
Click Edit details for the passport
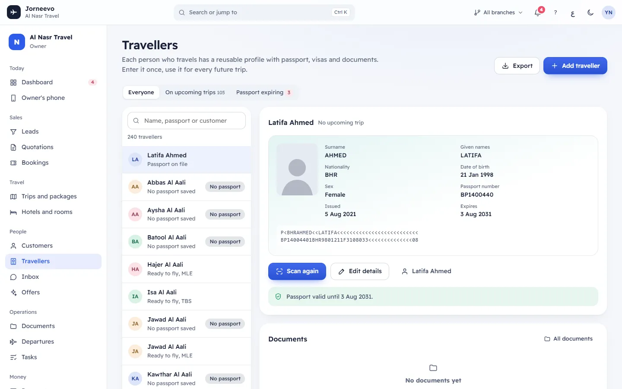(360, 271)
